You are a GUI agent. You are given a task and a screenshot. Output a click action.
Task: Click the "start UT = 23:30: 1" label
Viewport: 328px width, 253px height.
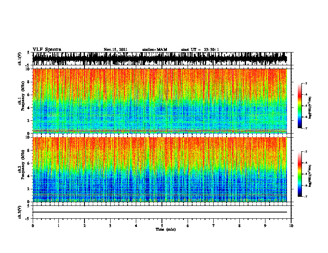click(200, 50)
